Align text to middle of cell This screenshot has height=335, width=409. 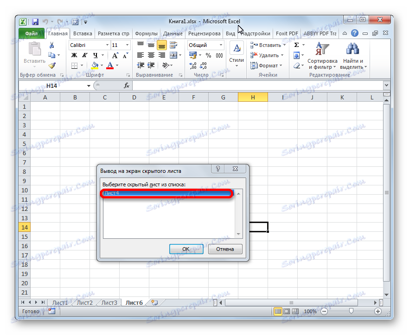151,45
